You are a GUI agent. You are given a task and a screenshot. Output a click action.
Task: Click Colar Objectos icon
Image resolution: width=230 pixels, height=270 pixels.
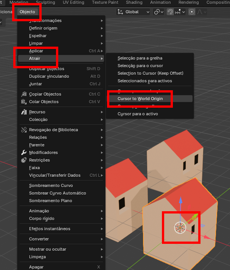click(24, 102)
